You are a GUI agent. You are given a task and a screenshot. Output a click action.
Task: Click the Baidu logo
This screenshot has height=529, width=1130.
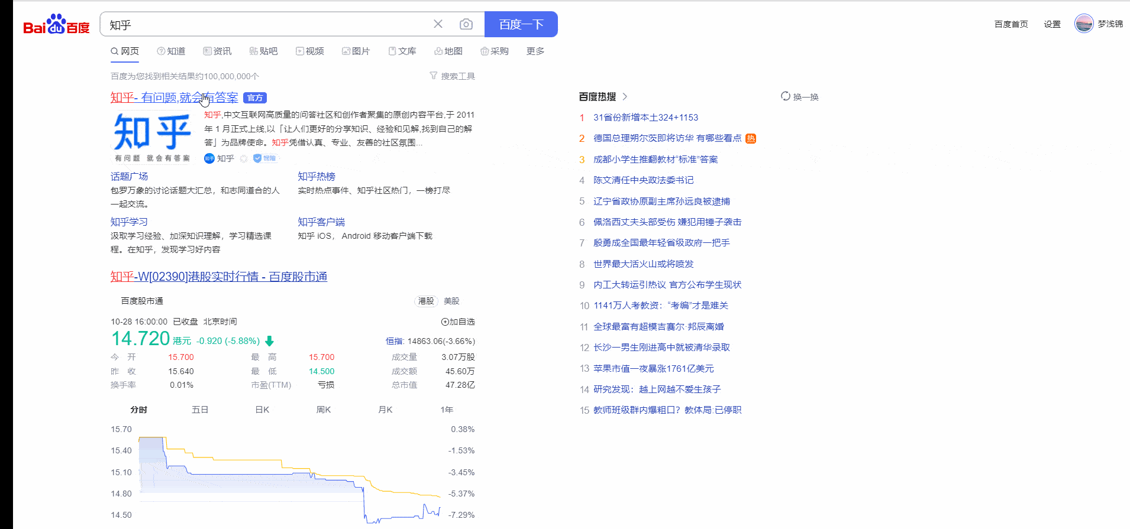(x=56, y=24)
